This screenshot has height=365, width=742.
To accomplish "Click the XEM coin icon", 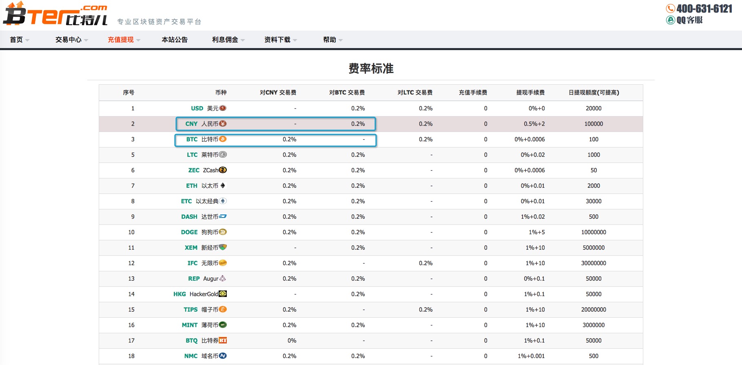I will click(x=223, y=247).
